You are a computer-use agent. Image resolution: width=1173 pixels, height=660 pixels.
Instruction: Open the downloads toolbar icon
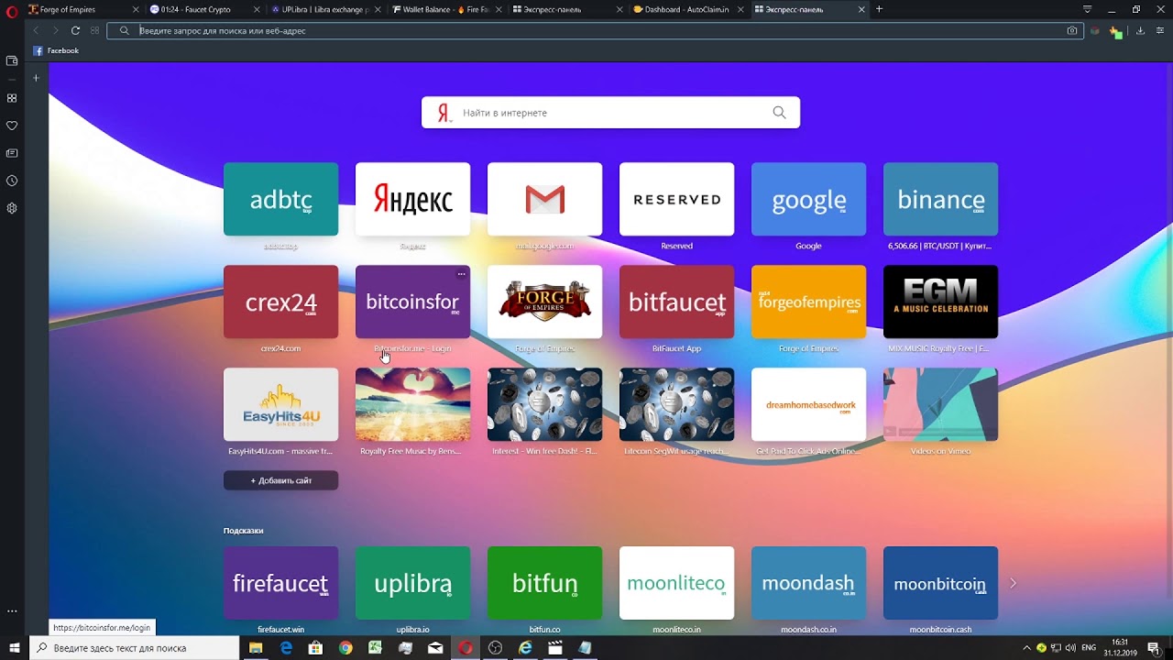1140,30
